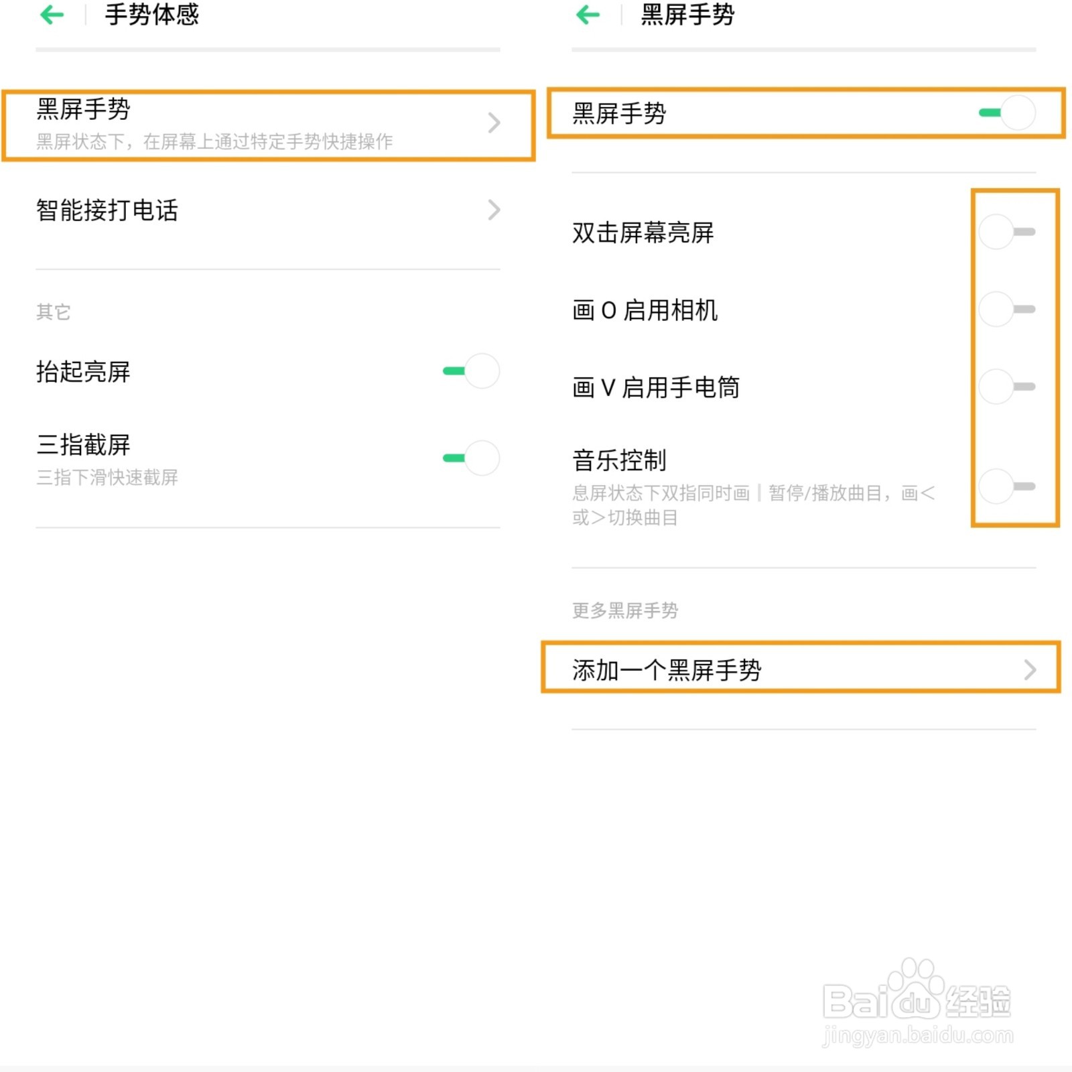Image resolution: width=1072 pixels, height=1072 pixels.
Task: Click the 手势体感 page title
Action: pyautogui.click(x=152, y=15)
